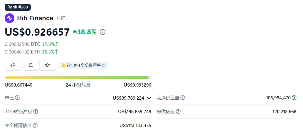Toggle the ETH price 36.3% arrow
The width and height of the screenshot is (303, 136).
[57, 52]
